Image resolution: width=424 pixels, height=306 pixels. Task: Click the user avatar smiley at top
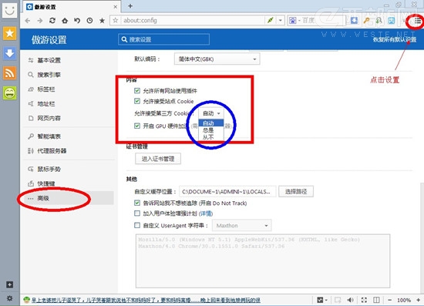[10, 10]
